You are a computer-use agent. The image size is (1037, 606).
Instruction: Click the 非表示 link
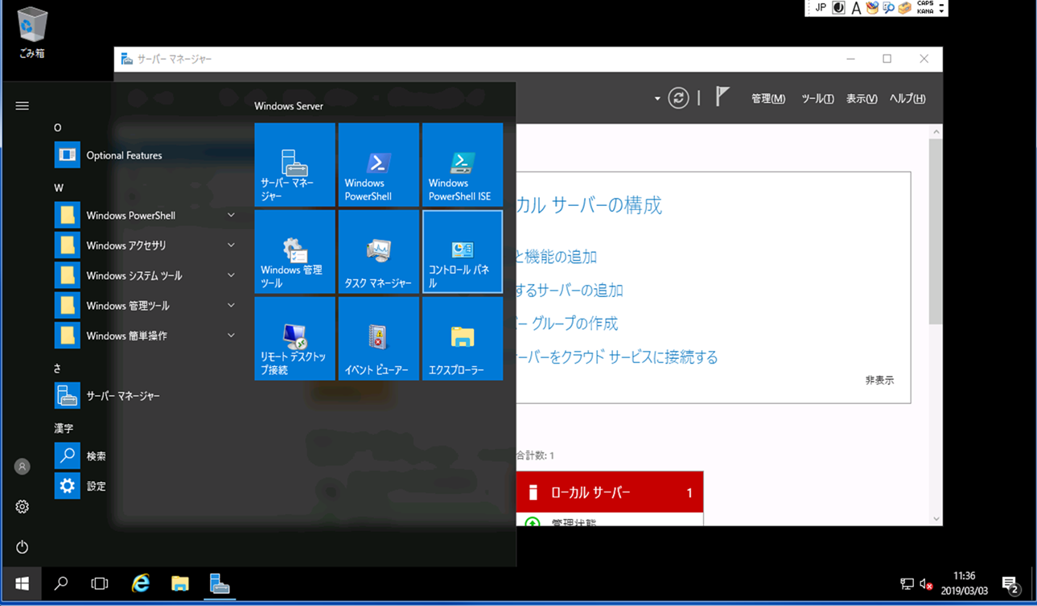pos(879,380)
